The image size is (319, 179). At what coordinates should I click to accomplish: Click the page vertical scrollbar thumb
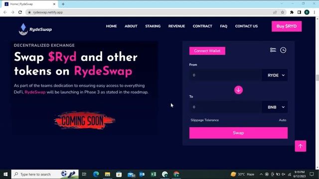click(317, 78)
